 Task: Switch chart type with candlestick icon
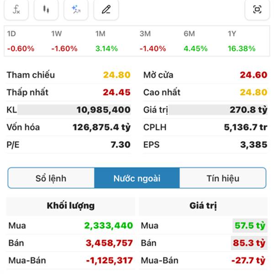(46, 9)
